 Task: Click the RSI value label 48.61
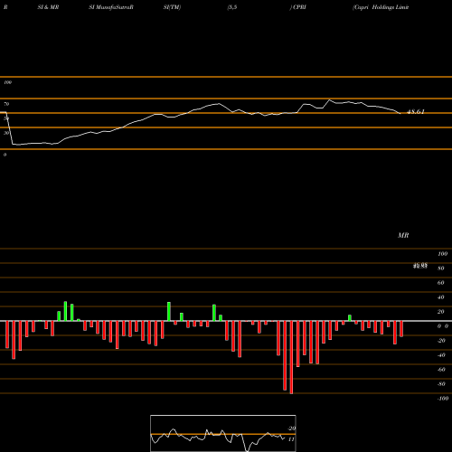point(416,112)
